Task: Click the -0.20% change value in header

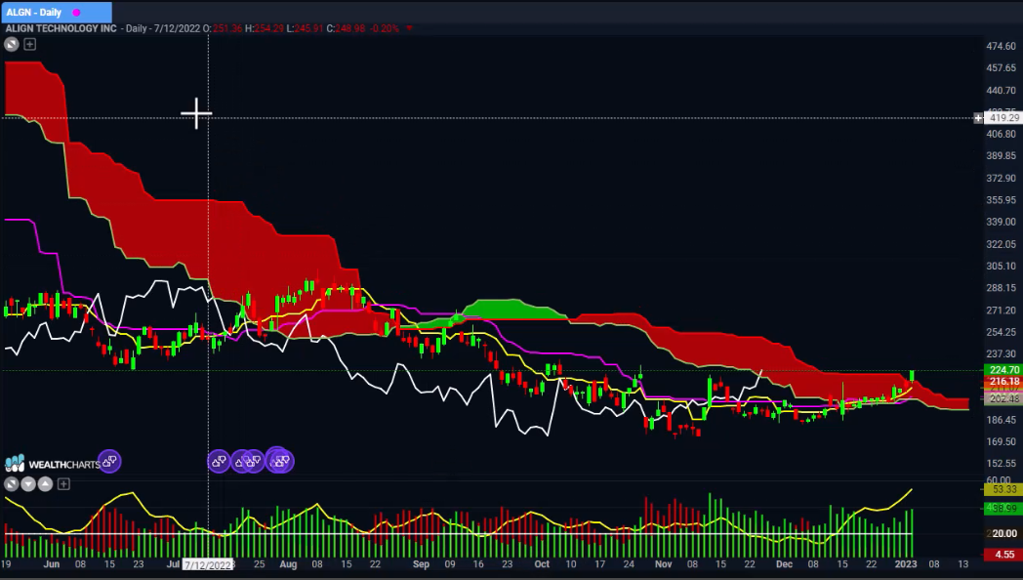Action: tap(385, 28)
